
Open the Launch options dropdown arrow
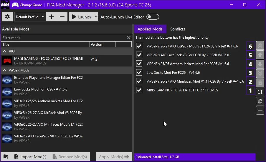96,17
